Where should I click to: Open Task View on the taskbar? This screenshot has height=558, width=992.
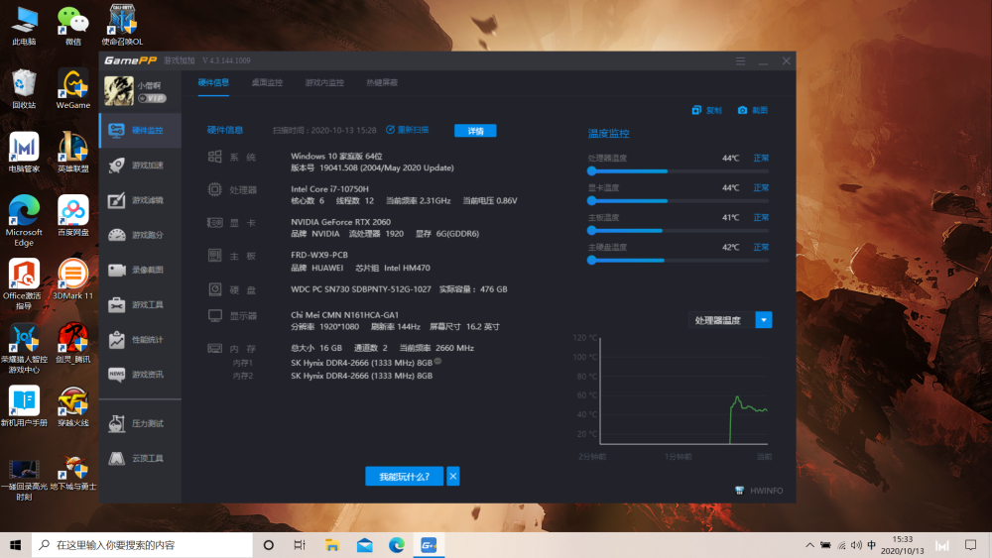coord(300,545)
